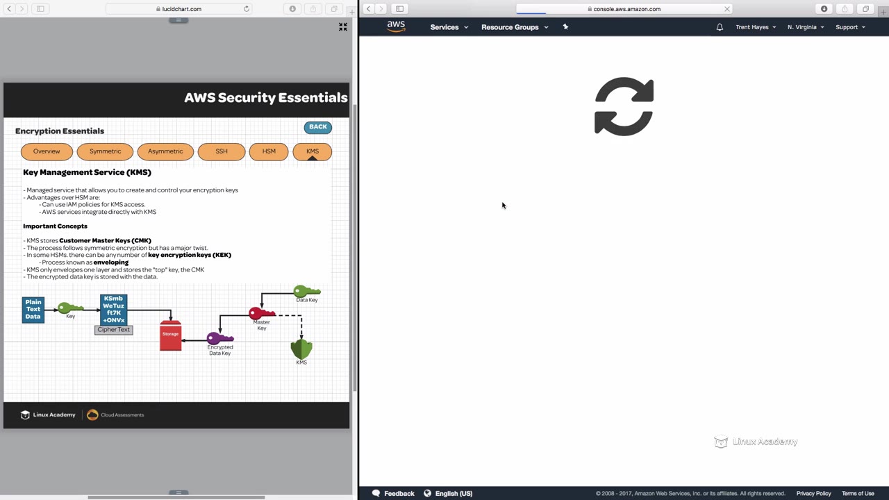Click the lucidchart.com address bar
889x500 pixels.
[179, 9]
